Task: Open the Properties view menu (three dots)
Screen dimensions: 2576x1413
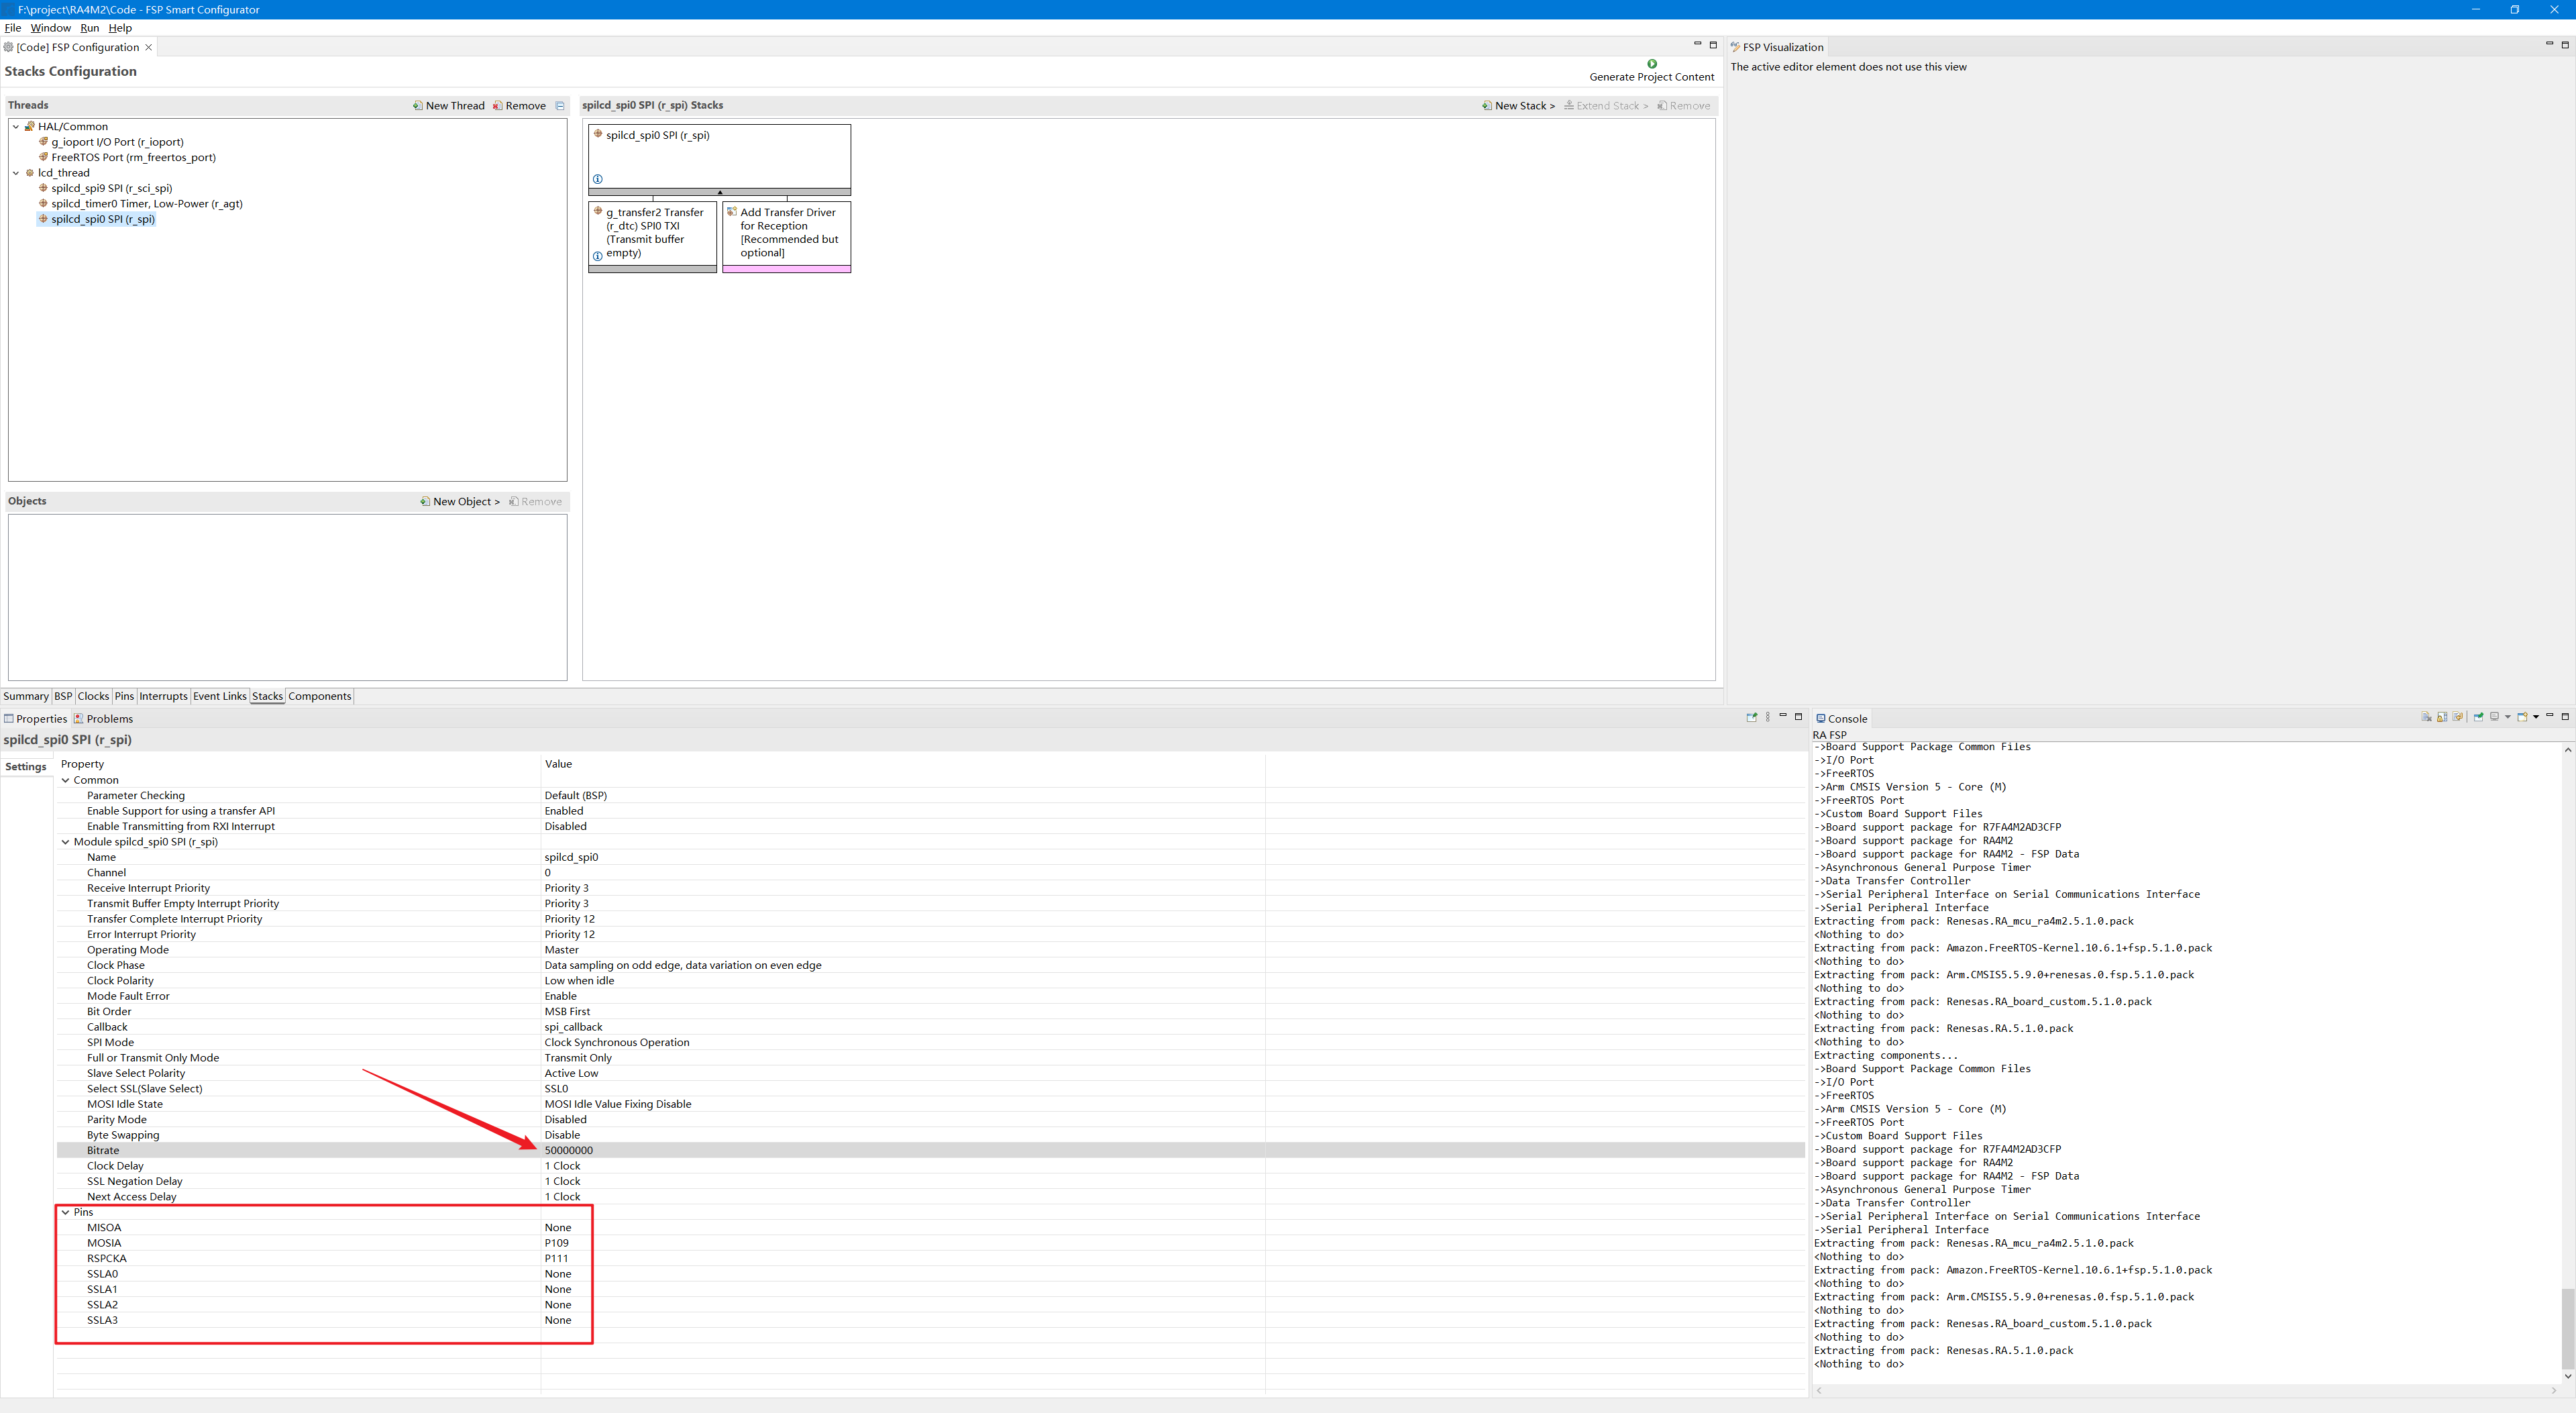Action: [x=1768, y=717]
